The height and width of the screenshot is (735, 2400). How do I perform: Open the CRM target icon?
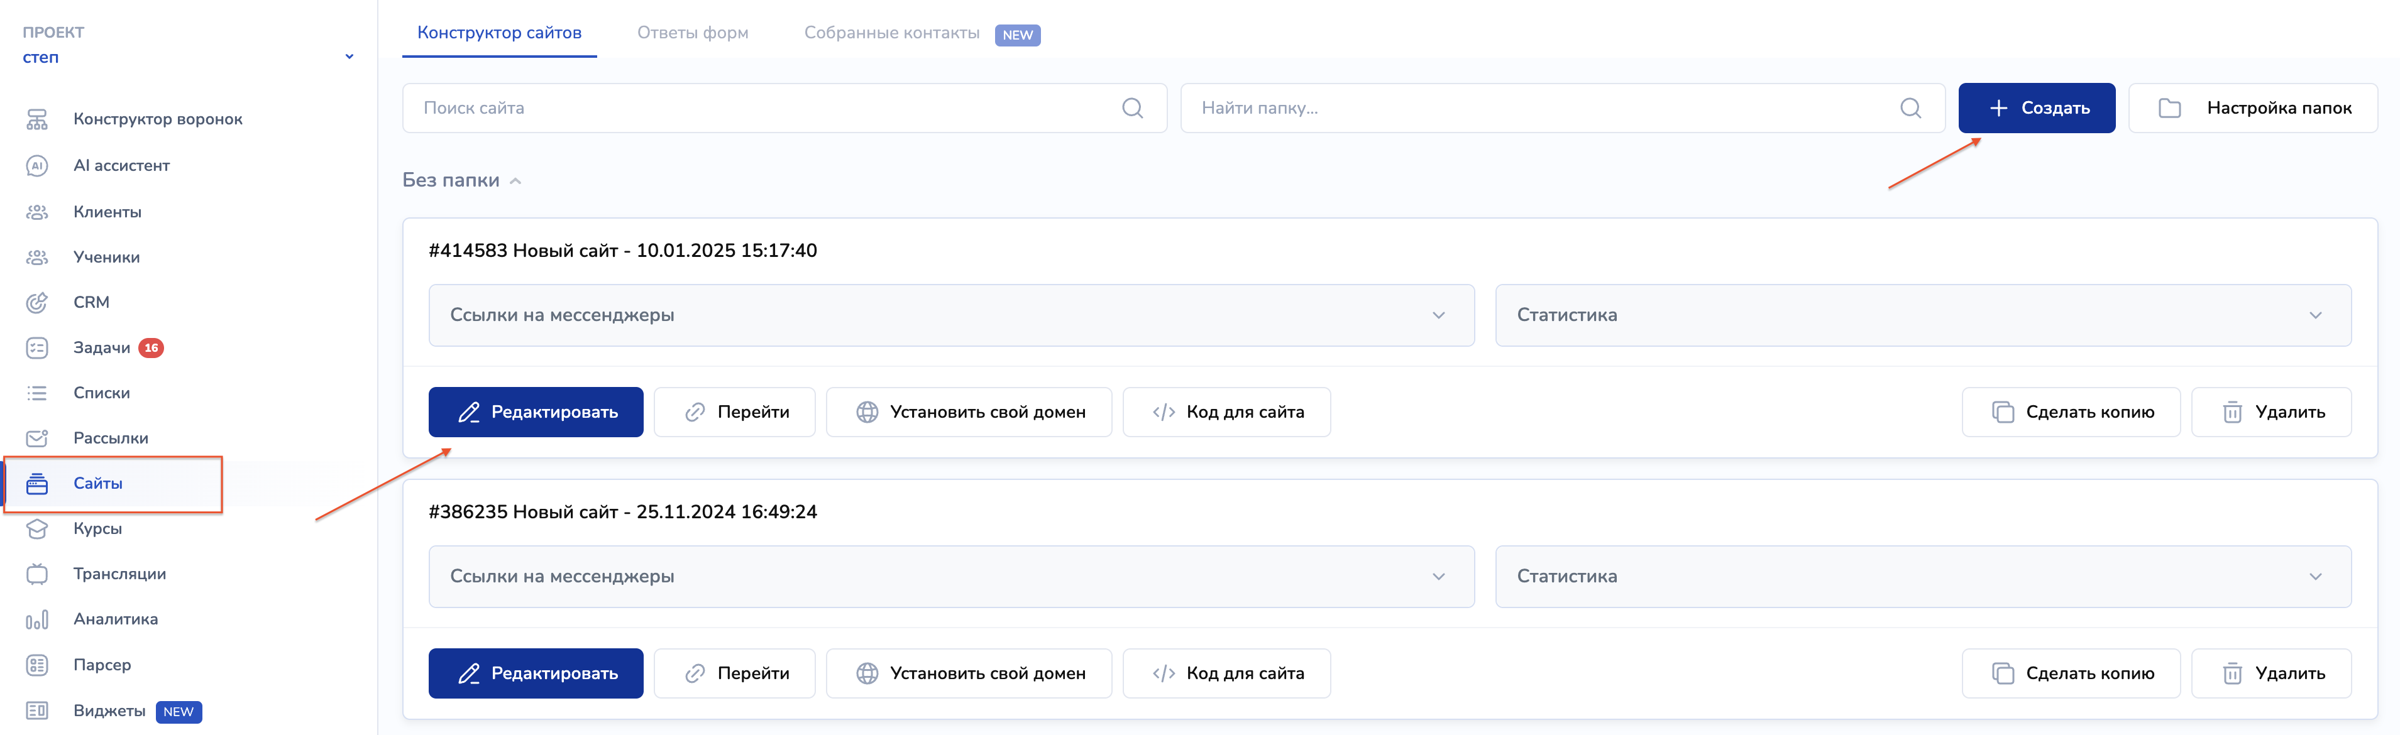pos(36,303)
